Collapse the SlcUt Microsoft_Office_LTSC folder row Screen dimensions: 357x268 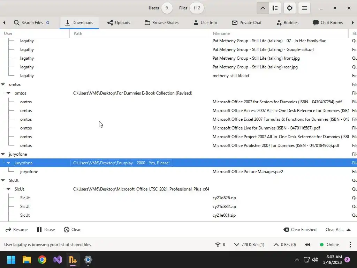[x=8, y=189]
